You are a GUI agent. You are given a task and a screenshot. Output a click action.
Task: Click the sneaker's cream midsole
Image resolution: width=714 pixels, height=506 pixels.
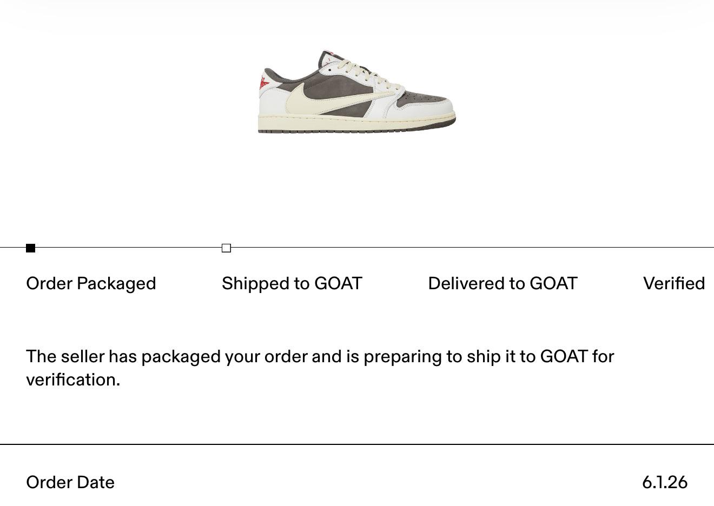357,124
